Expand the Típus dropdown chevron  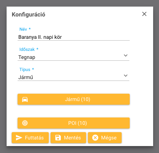coord(126,76)
